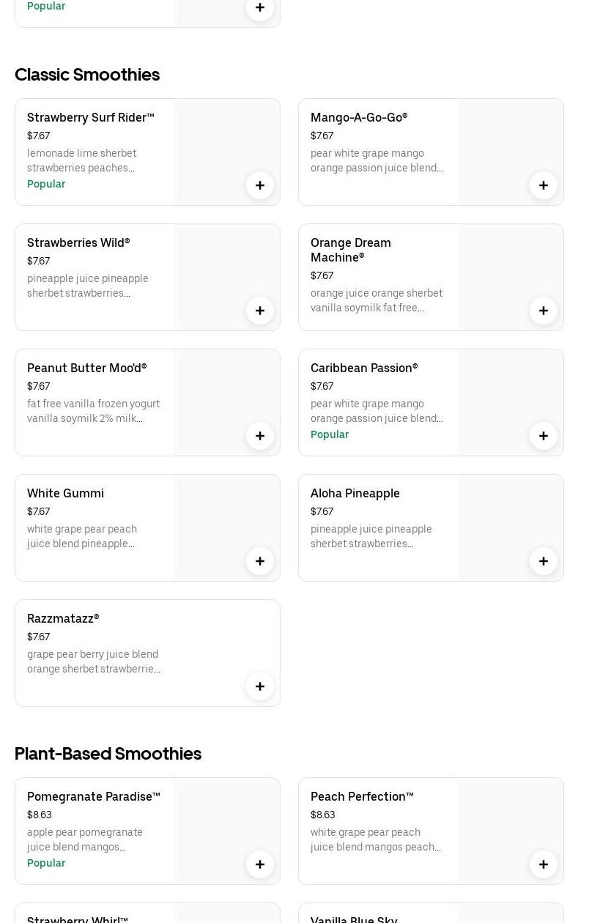Open Razzmatazz smoothie title
589x923 pixels.
coord(63,618)
